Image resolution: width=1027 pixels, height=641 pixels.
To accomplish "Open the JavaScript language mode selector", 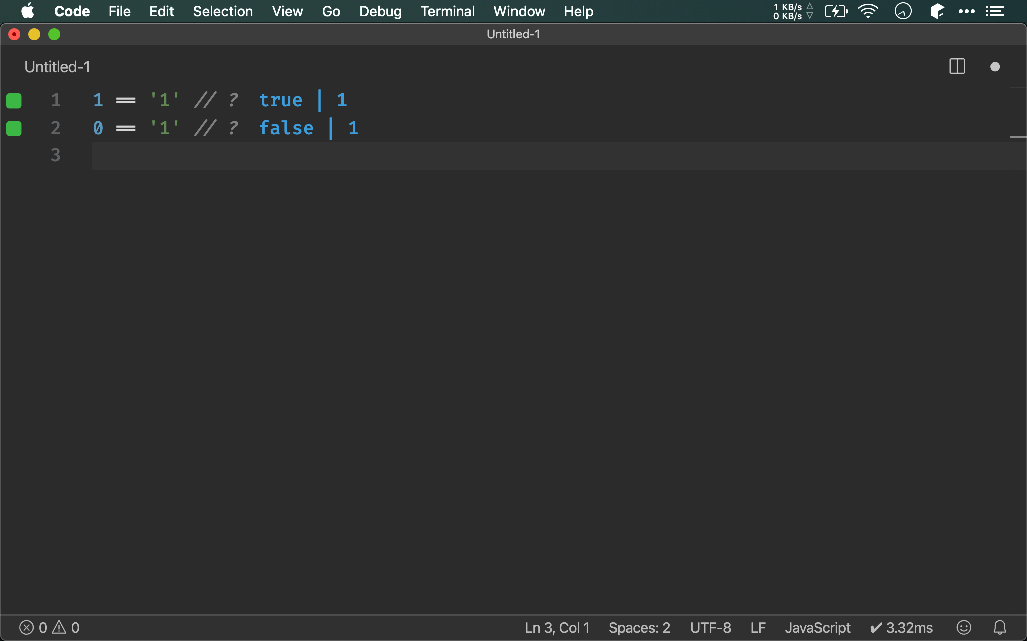I will [x=817, y=627].
